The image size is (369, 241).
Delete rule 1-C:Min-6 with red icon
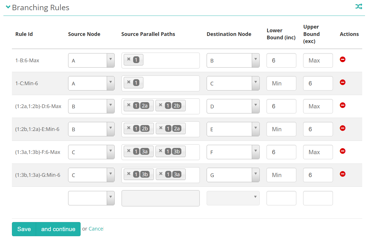(343, 82)
